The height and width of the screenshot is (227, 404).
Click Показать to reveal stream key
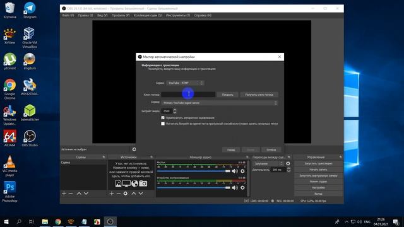coord(227,95)
